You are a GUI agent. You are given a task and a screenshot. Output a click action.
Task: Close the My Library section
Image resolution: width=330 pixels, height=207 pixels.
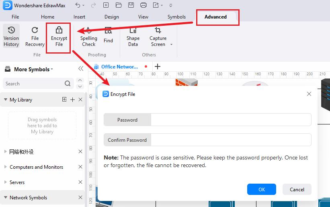[80, 99]
